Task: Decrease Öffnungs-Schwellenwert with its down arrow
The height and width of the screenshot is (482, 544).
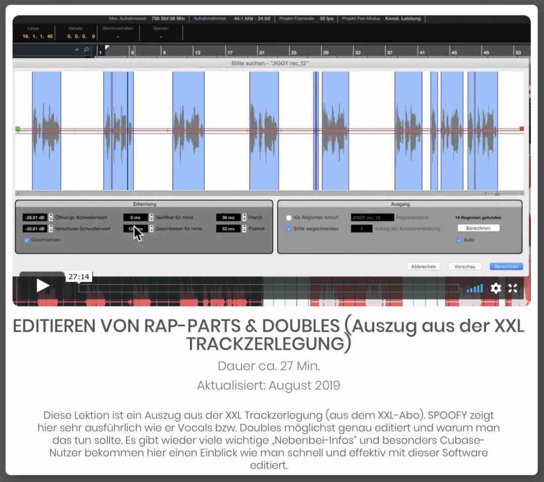Action: pyautogui.click(x=51, y=218)
